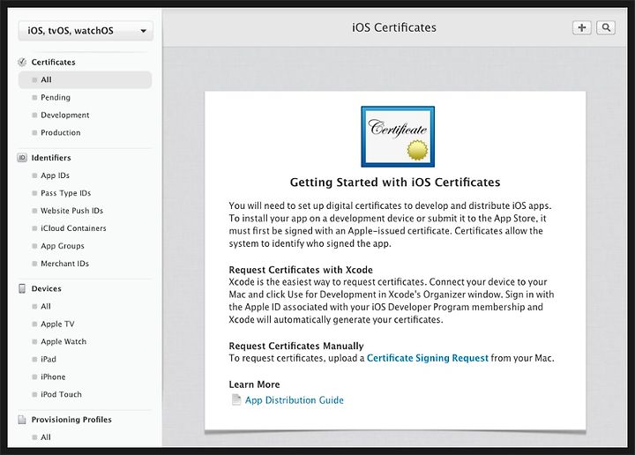Click the App Distribution Guide document icon

pos(236,399)
